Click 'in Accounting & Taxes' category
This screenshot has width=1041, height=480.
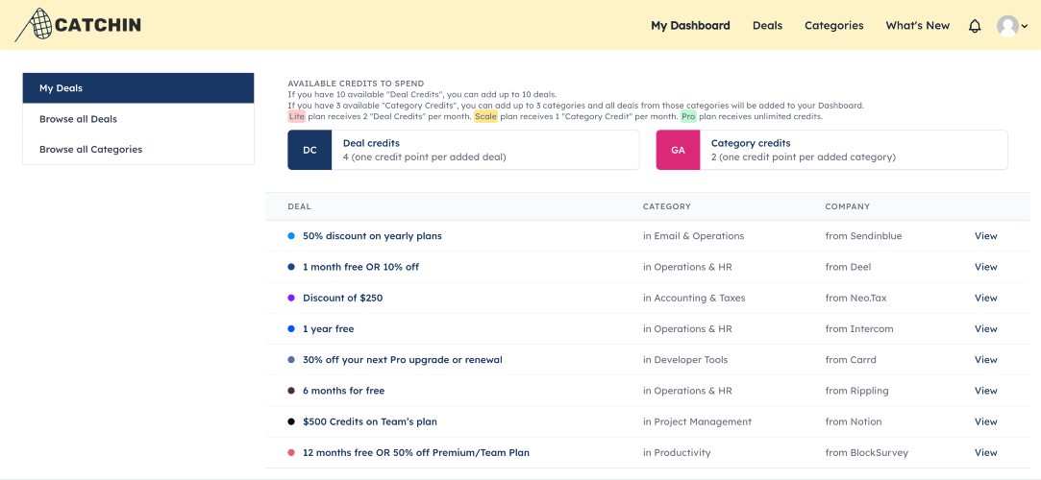694,299
